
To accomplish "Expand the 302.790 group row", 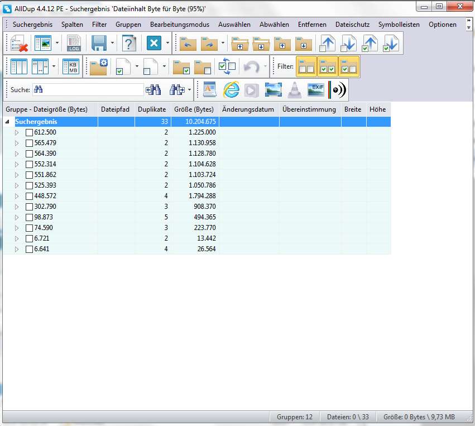I will (x=17, y=207).
